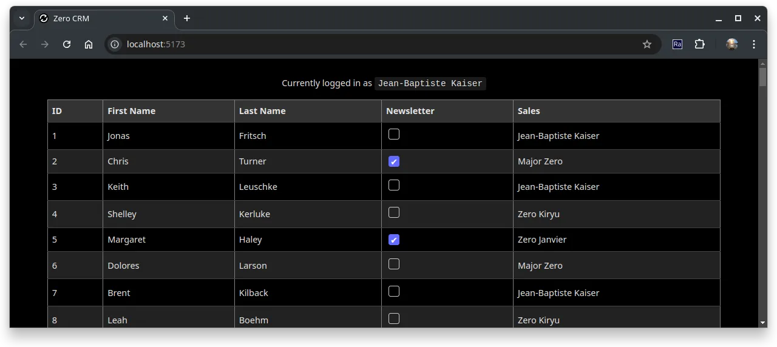Check newsletter box for Leah Boehm

pos(394,318)
